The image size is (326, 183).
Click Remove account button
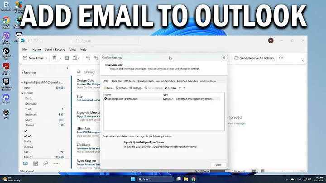171,88
